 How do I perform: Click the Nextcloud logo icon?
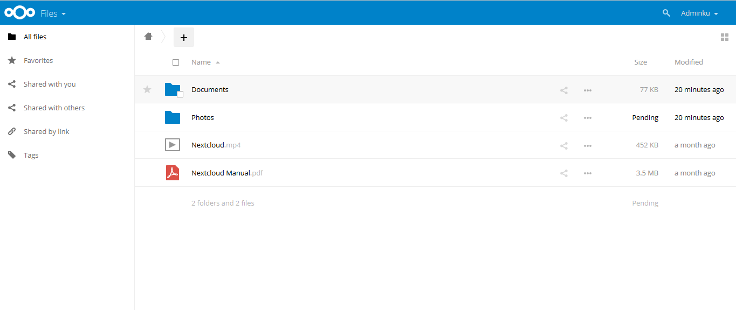pos(20,13)
